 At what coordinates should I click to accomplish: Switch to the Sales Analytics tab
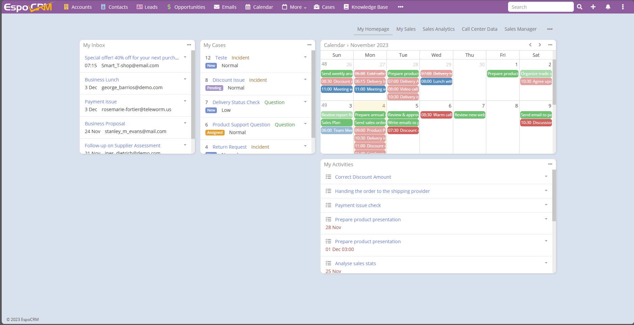[438, 29]
